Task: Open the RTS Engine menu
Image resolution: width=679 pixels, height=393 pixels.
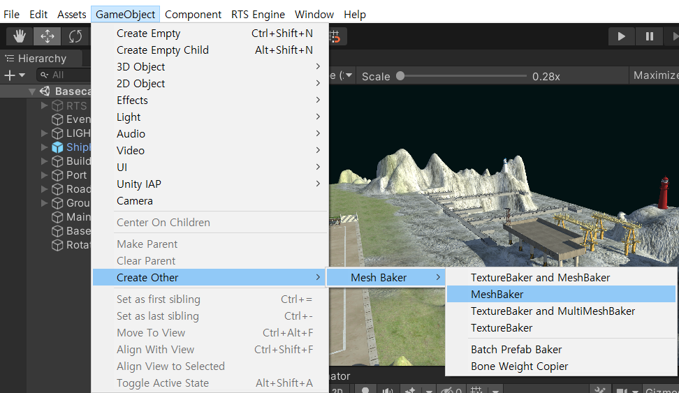Action: coord(258,14)
